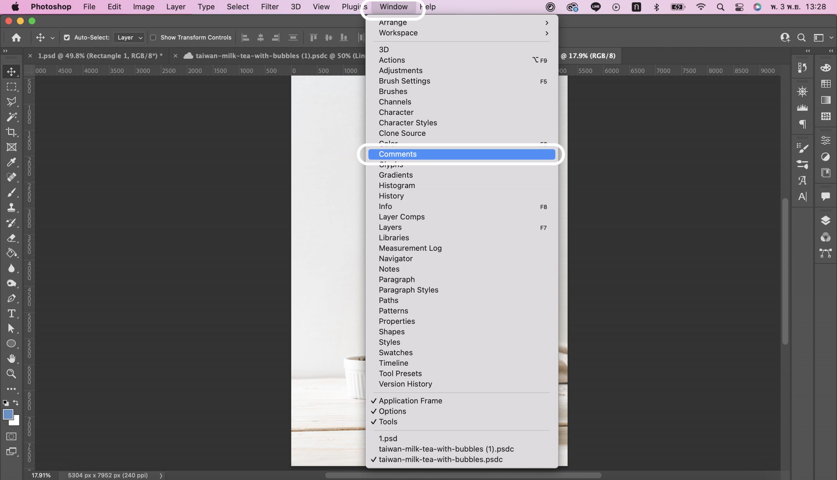
Task: Click the blue foreground color swatch
Action: coord(7,414)
